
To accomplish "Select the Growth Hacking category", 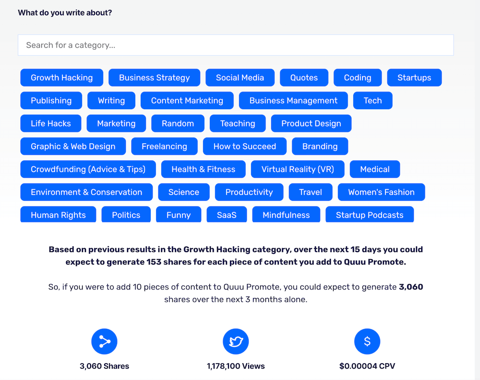I will click(x=62, y=78).
